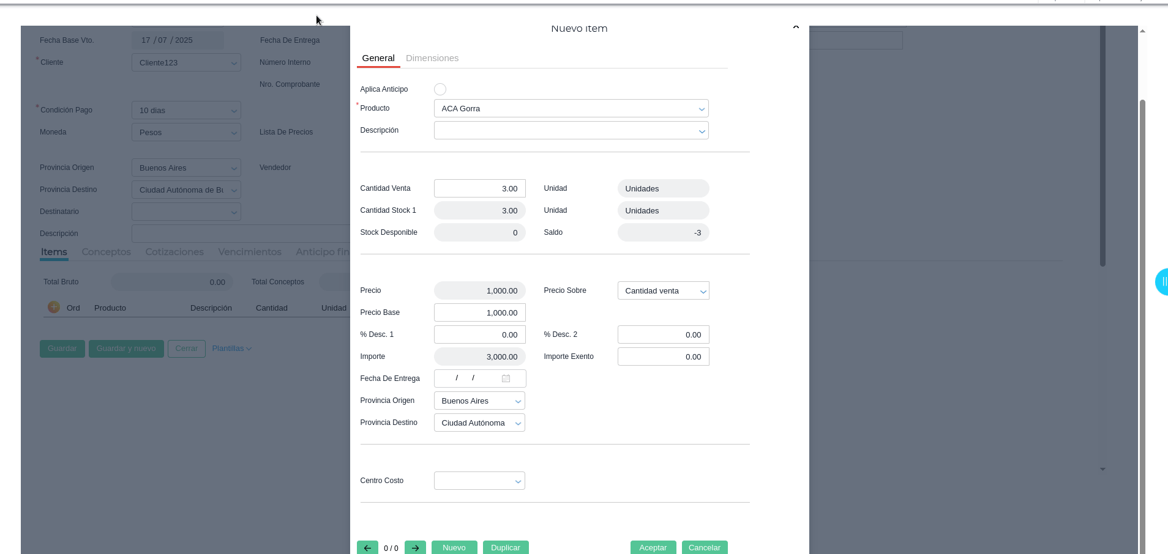Expand the Producto dropdown

tap(701, 109)
